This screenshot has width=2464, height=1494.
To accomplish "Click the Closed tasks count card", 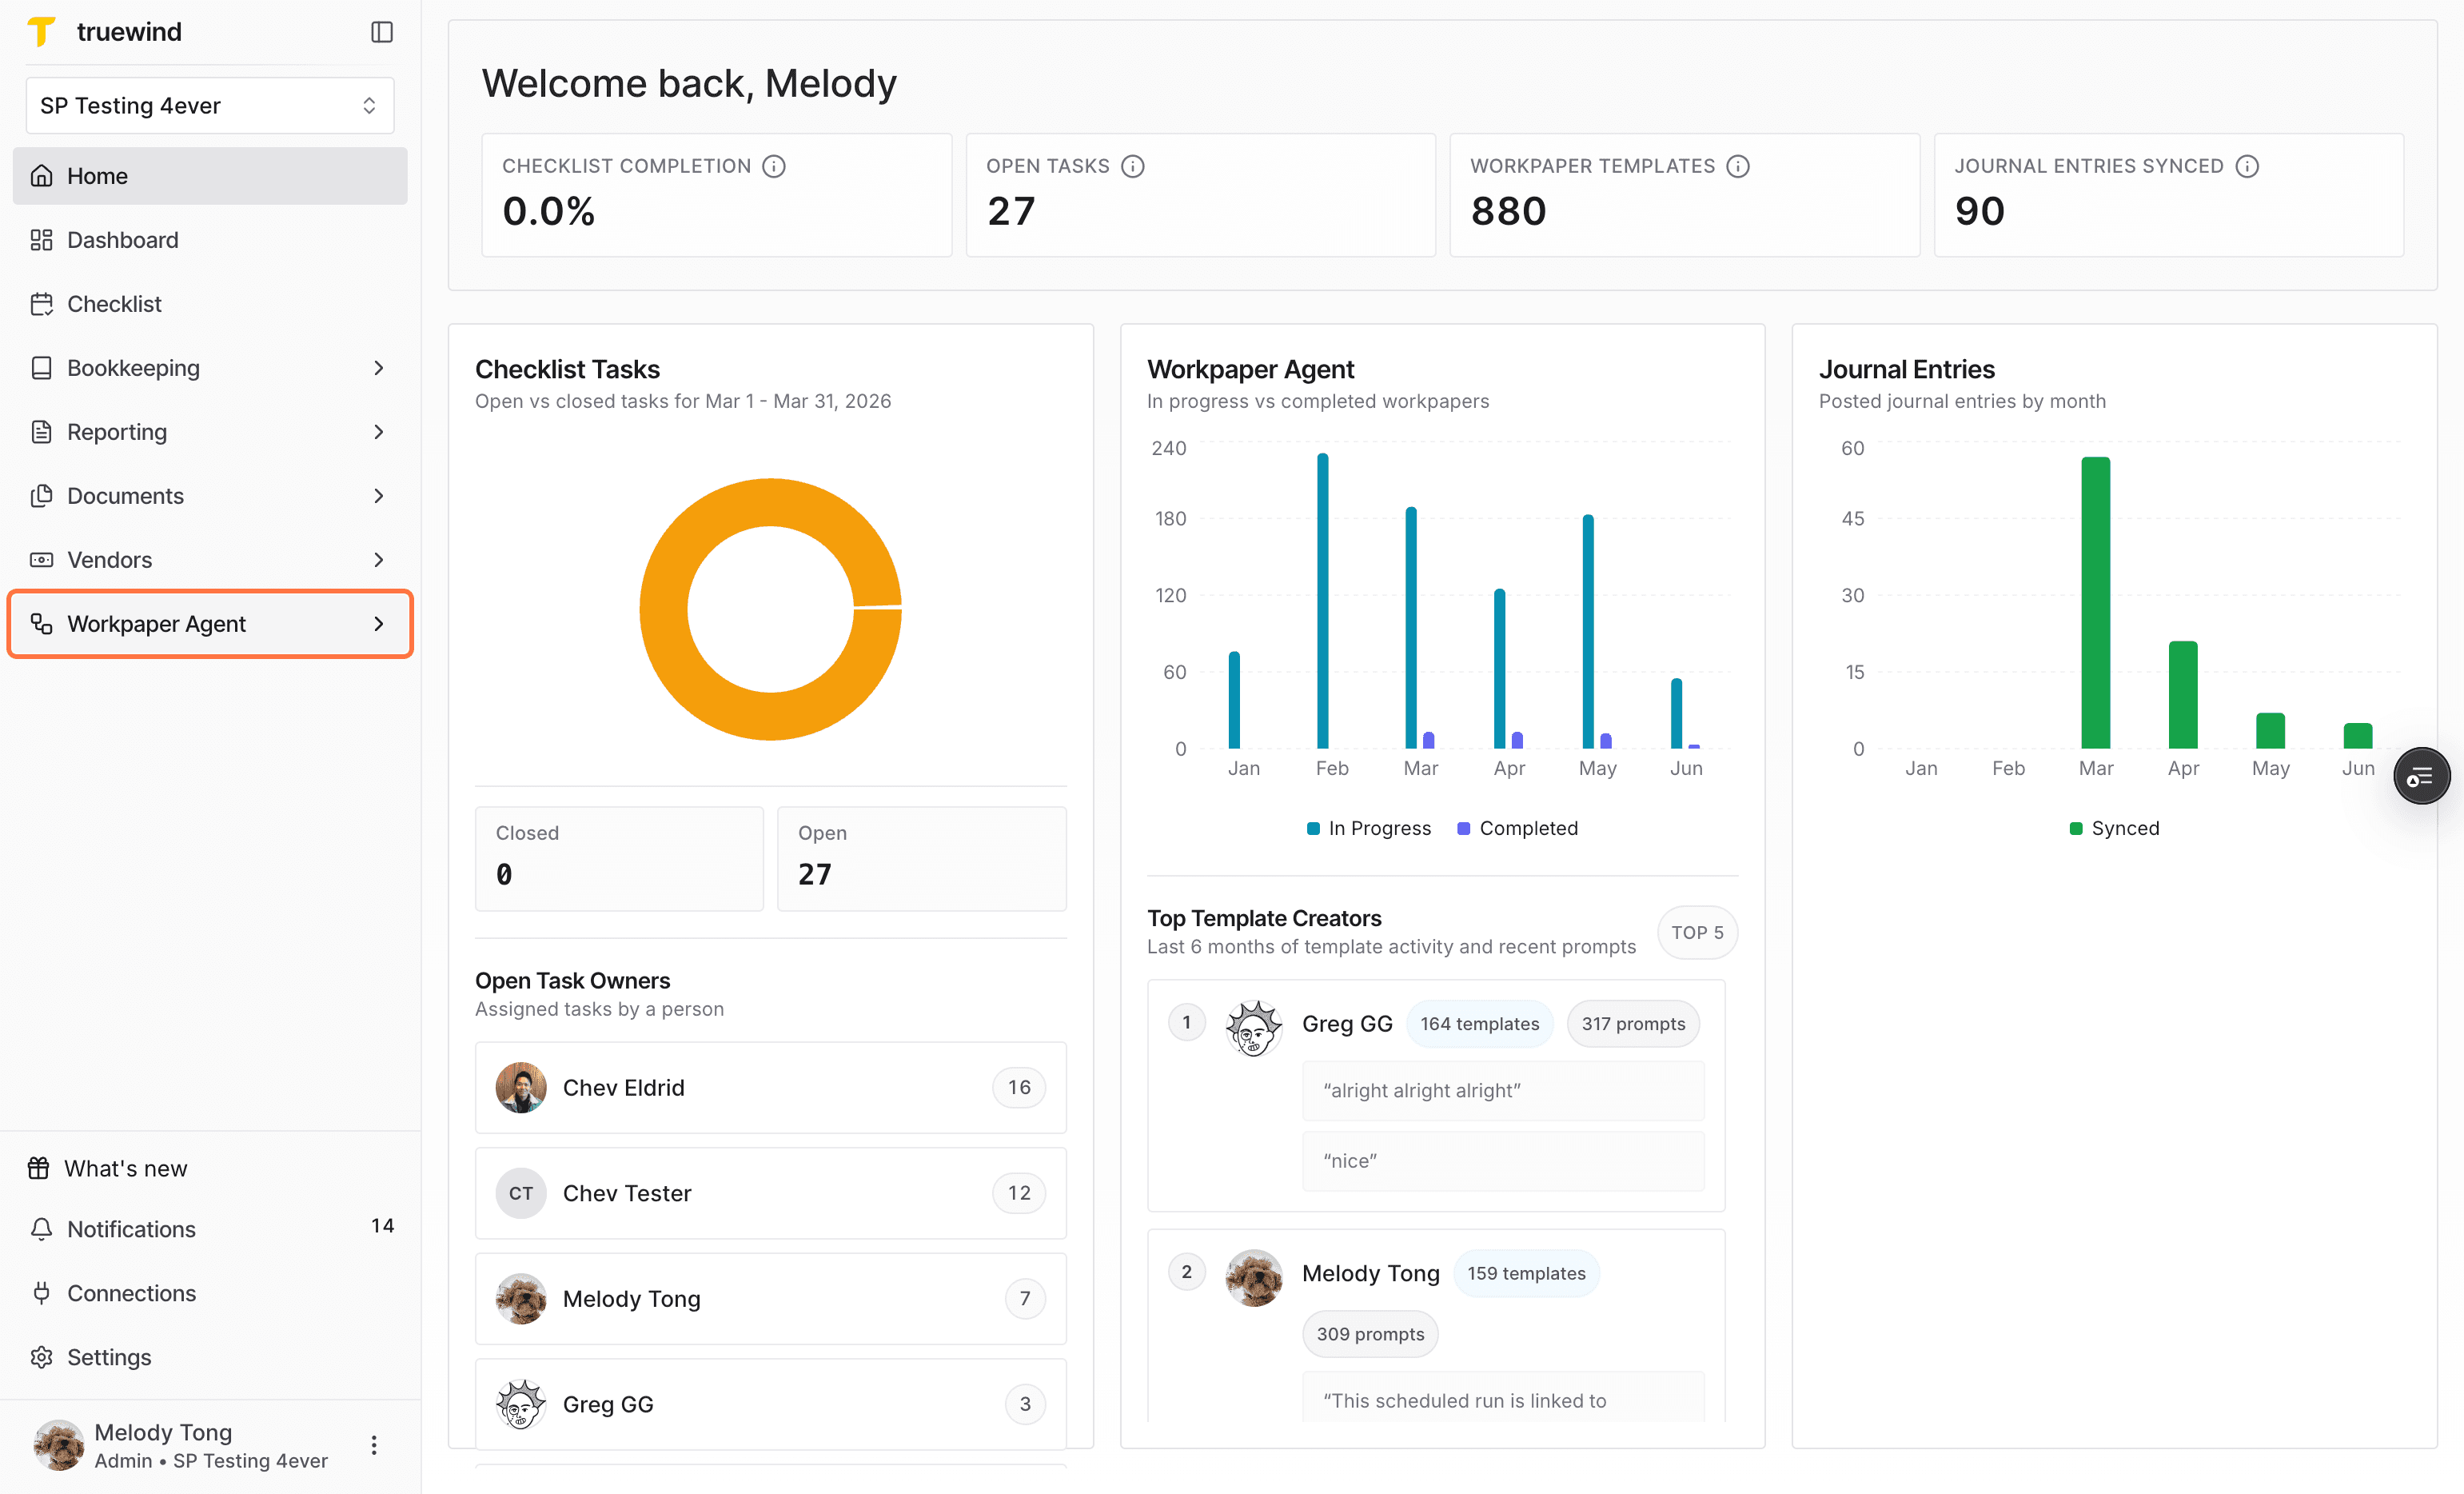I will point(619,859).
